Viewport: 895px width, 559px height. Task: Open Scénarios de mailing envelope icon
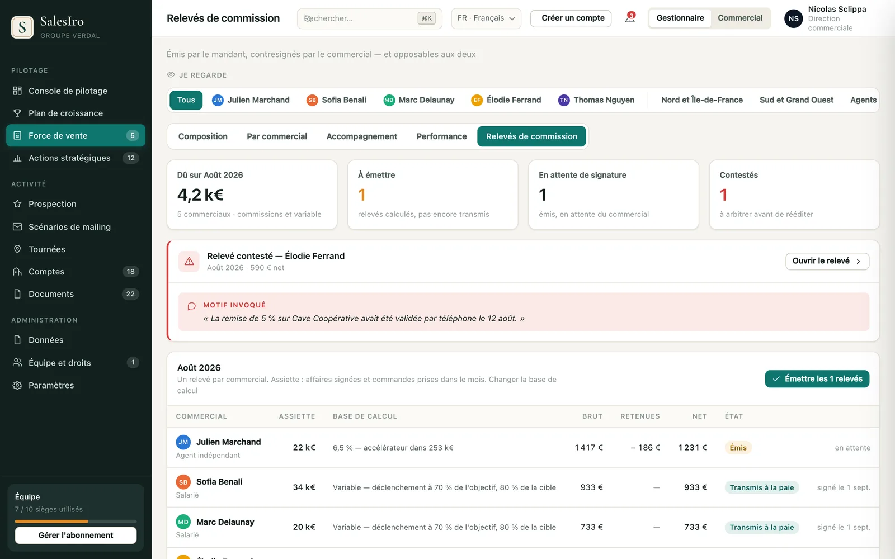[x=17, y=226]
